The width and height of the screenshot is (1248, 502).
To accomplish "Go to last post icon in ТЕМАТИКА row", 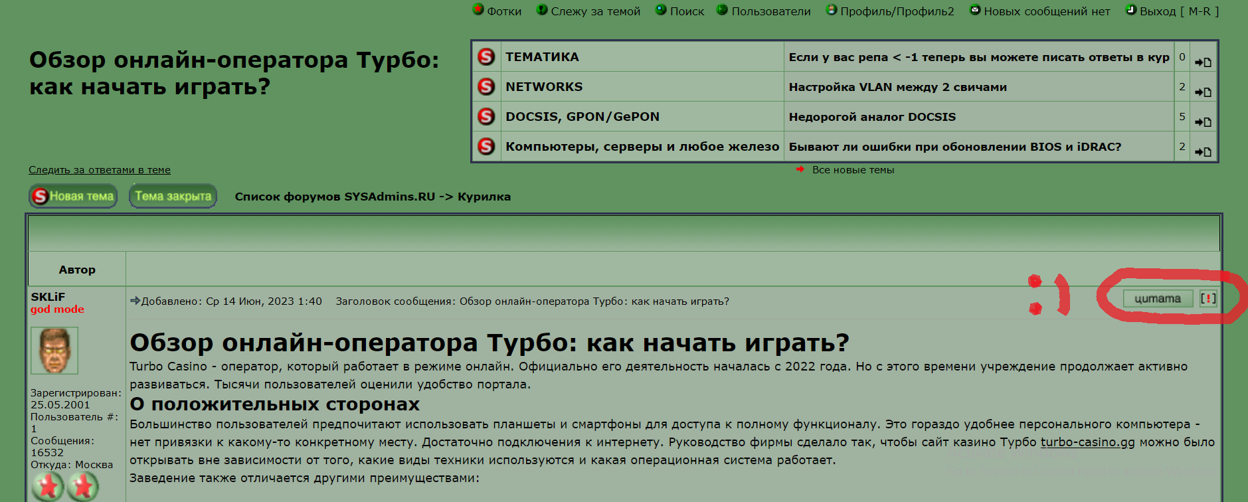I will coord(1203,62).
